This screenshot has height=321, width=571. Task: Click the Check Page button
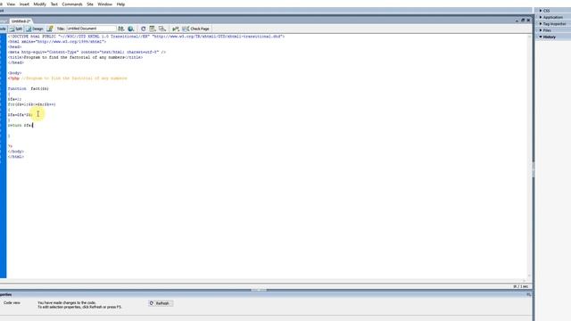(196, 29)
